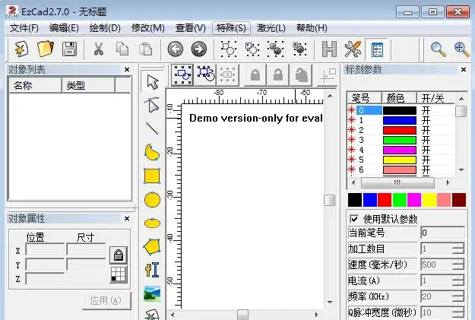Select the line drawing tool

tap(152, 128)
